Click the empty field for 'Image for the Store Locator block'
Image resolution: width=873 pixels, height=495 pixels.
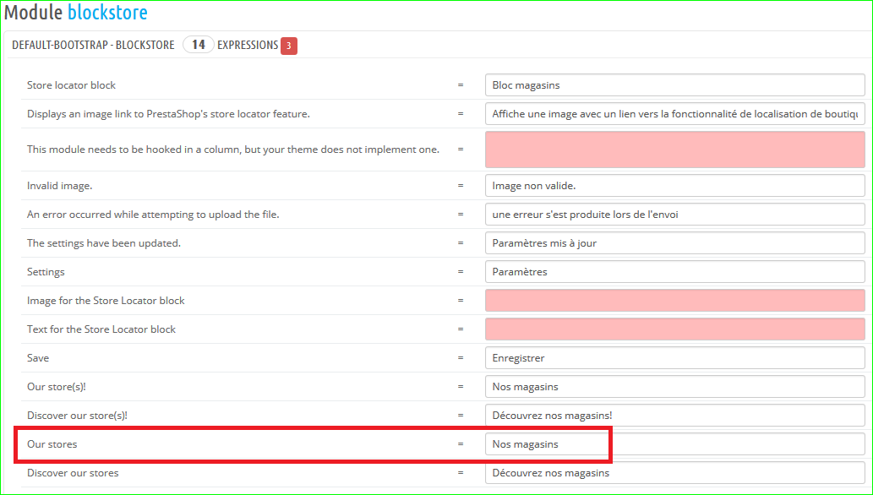[674, 300]
